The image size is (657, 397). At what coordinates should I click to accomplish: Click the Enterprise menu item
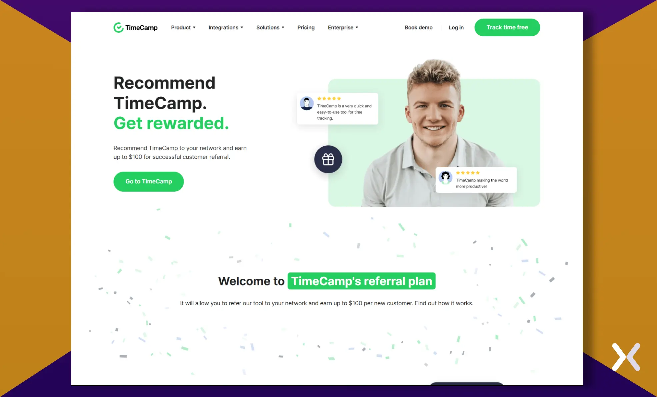point(343,27)
